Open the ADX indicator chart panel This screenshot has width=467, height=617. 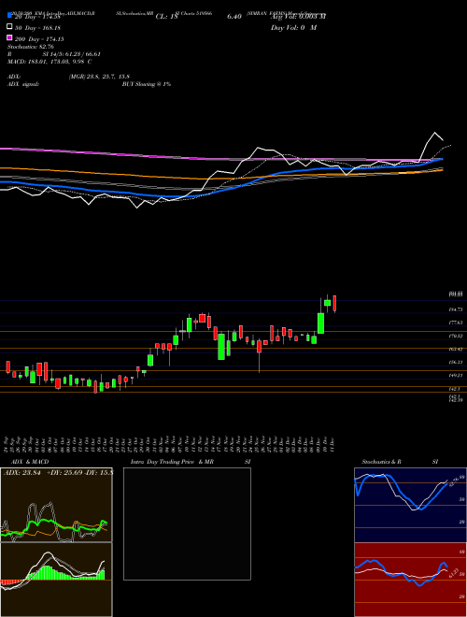pyautogui.click(x=56, y=505)
